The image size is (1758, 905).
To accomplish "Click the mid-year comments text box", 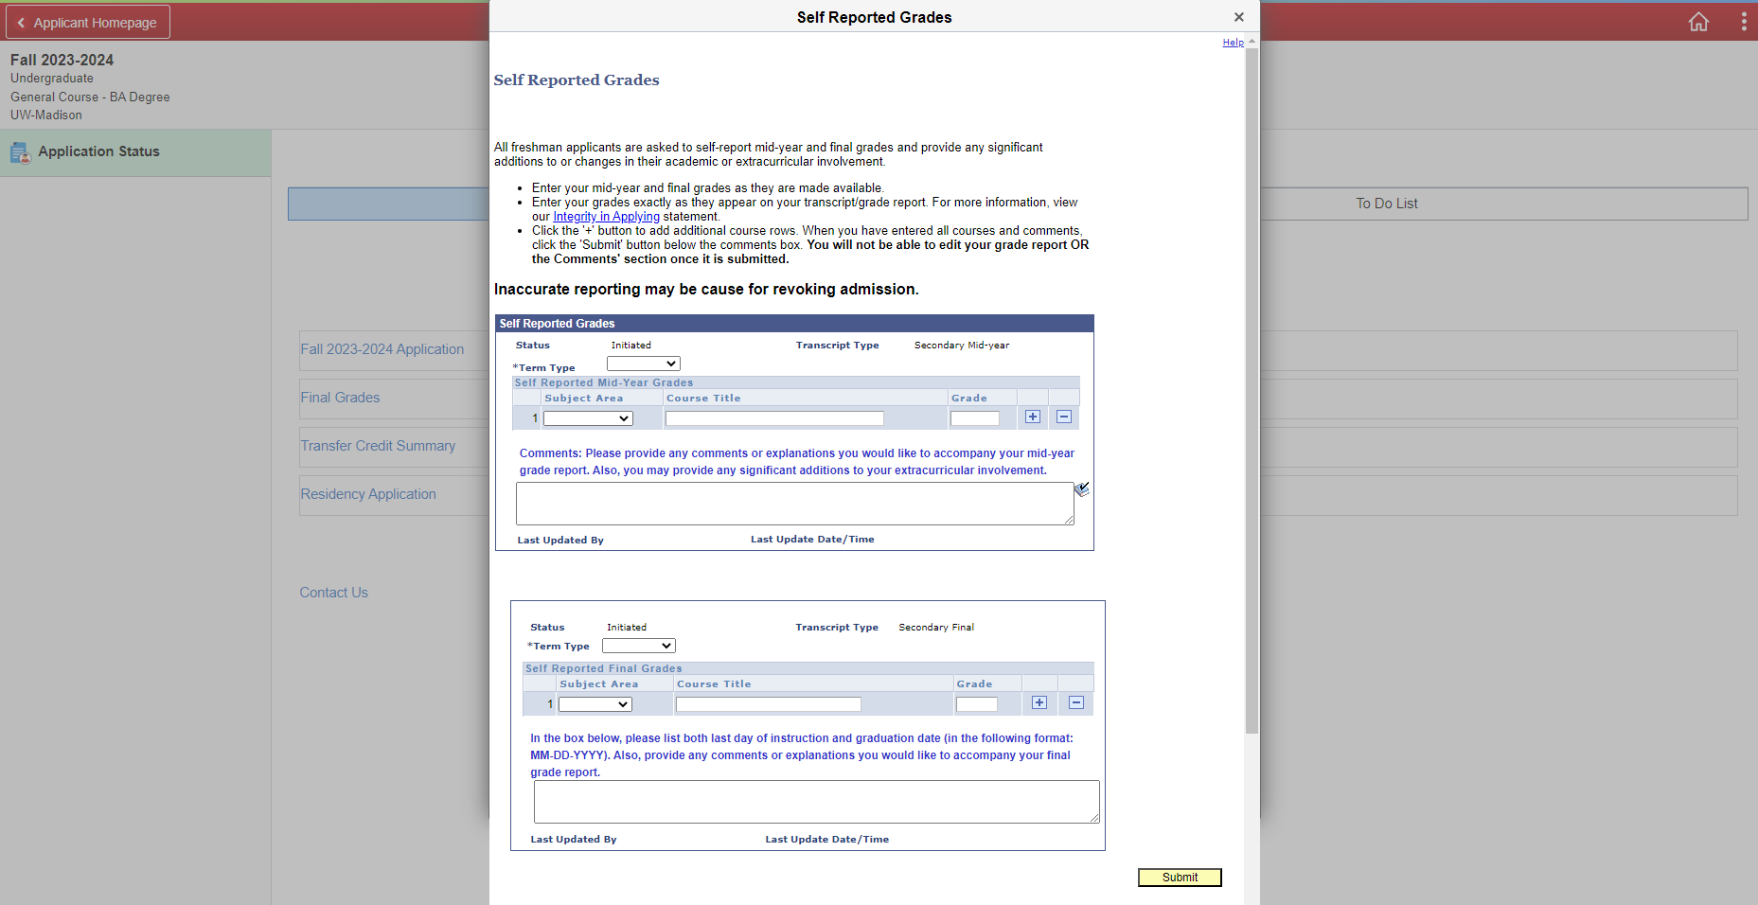I will click(x=795, y=504).
